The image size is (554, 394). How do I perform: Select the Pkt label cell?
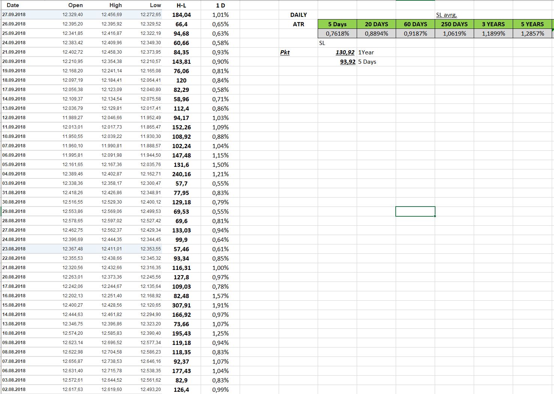(x=285, y=52)
